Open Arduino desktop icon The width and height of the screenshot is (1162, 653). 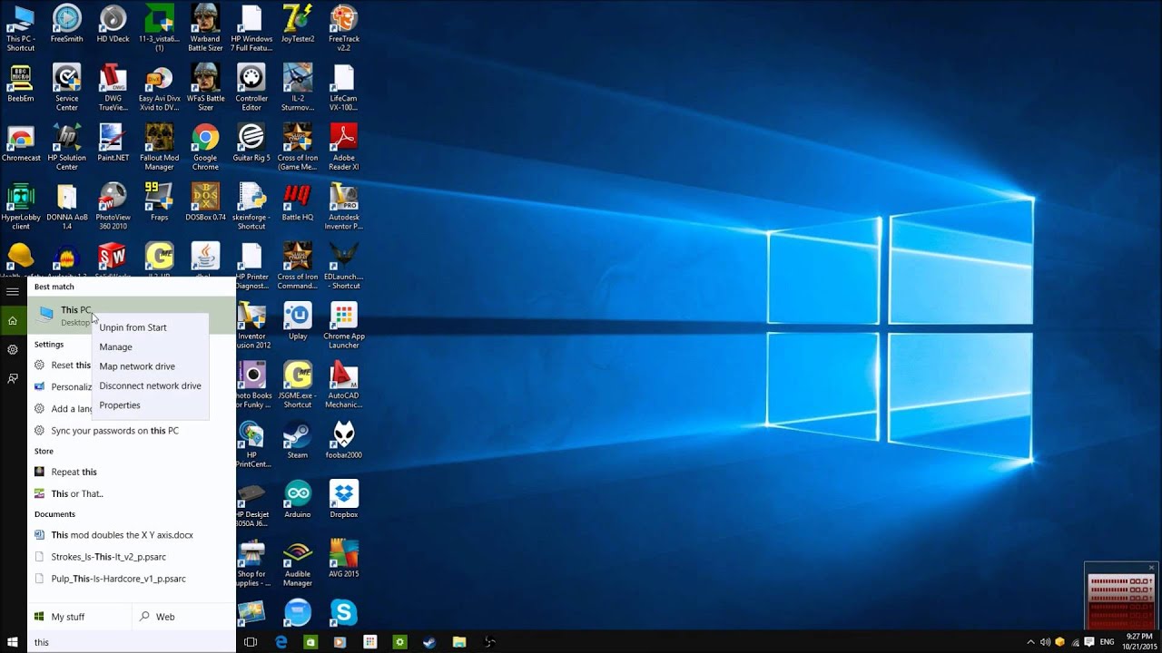click(x=298, y=500)
